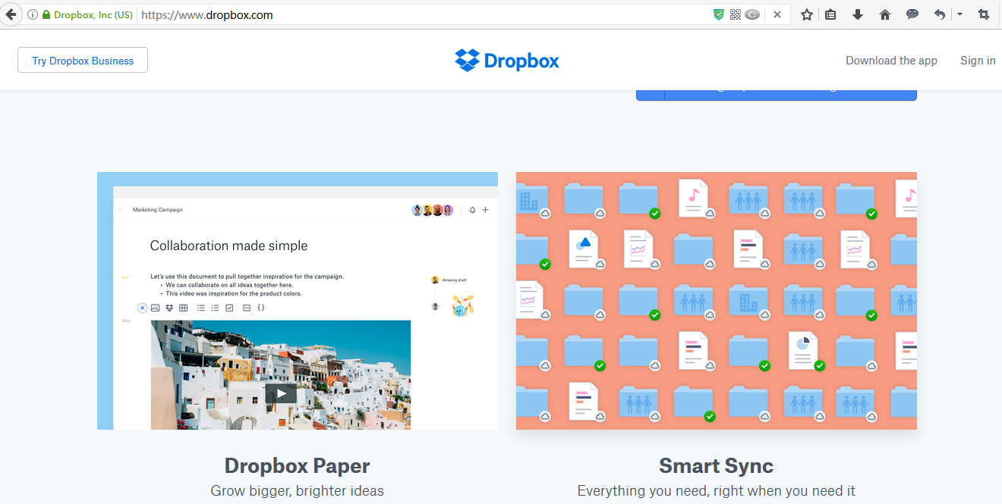Open the downloads arrow icon
1002x504 pixels.
[x=858, y=14]
